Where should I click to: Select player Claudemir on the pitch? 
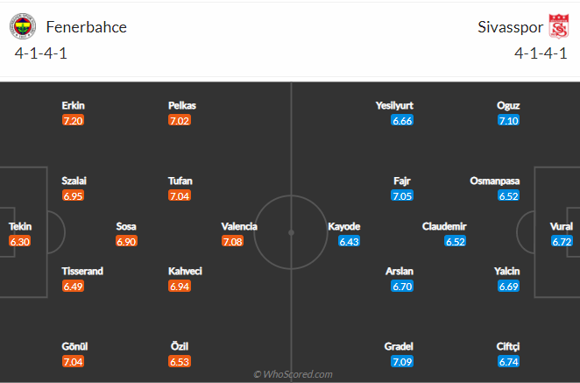click(x=442, y=226)
